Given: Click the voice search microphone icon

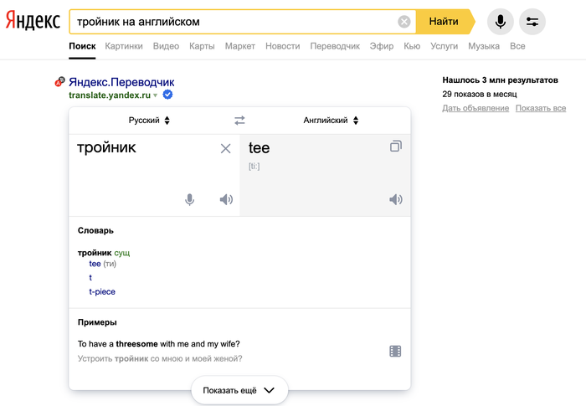Looking at the screenshot, I should tap(501, 21).
